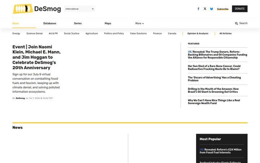Go to the Canada topic
Image resolution: width=260 pixels, height=163 pixels.
(172, 33)
